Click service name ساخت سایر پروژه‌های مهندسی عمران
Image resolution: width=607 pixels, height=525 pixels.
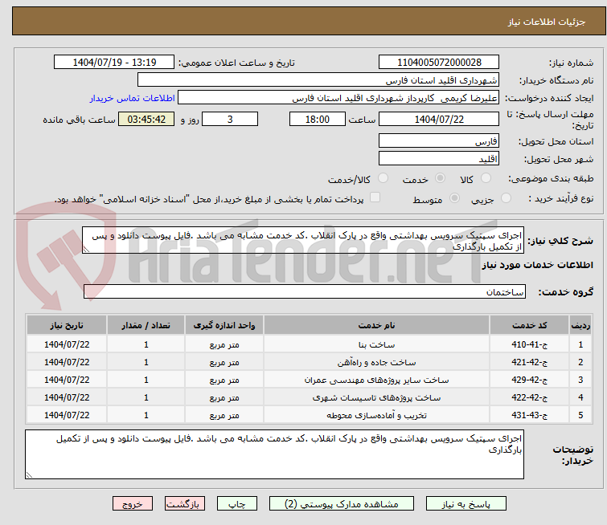click(x=377, y=380)
